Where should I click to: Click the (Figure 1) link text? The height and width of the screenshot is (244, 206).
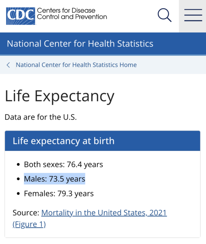pyautogui.click(x=29, y=224)
